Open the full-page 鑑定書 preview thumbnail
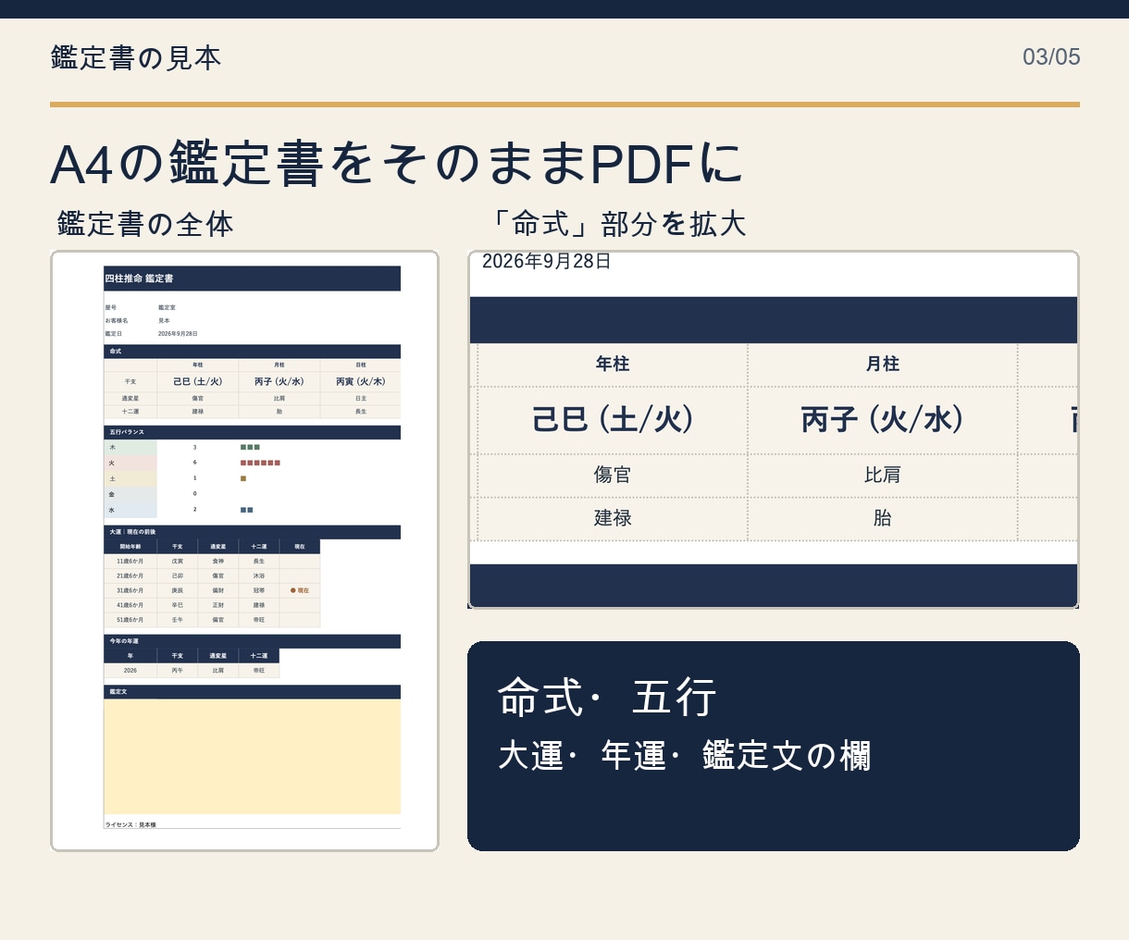Image resolution: width=1129 pixels, height=940 pixels. (244, 550)
